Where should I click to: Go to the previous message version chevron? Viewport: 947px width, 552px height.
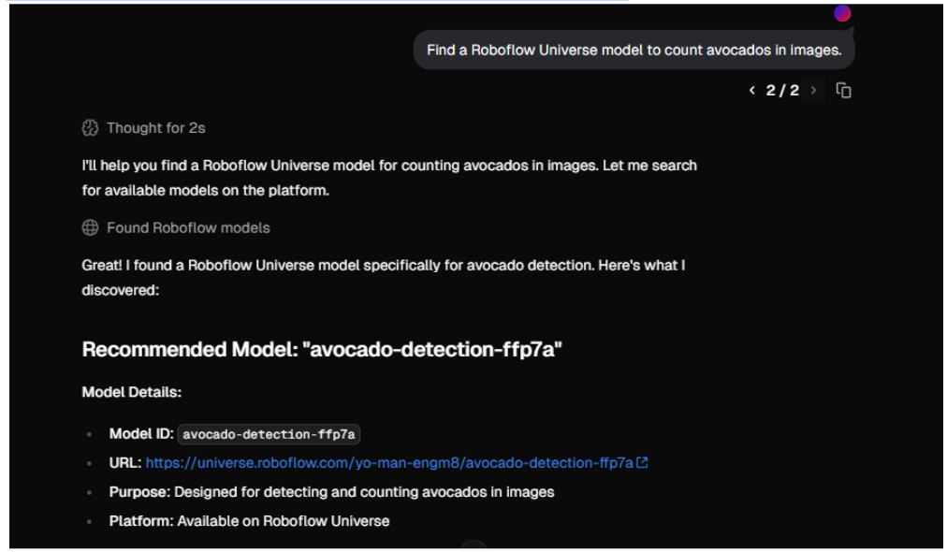pos(752,91)
